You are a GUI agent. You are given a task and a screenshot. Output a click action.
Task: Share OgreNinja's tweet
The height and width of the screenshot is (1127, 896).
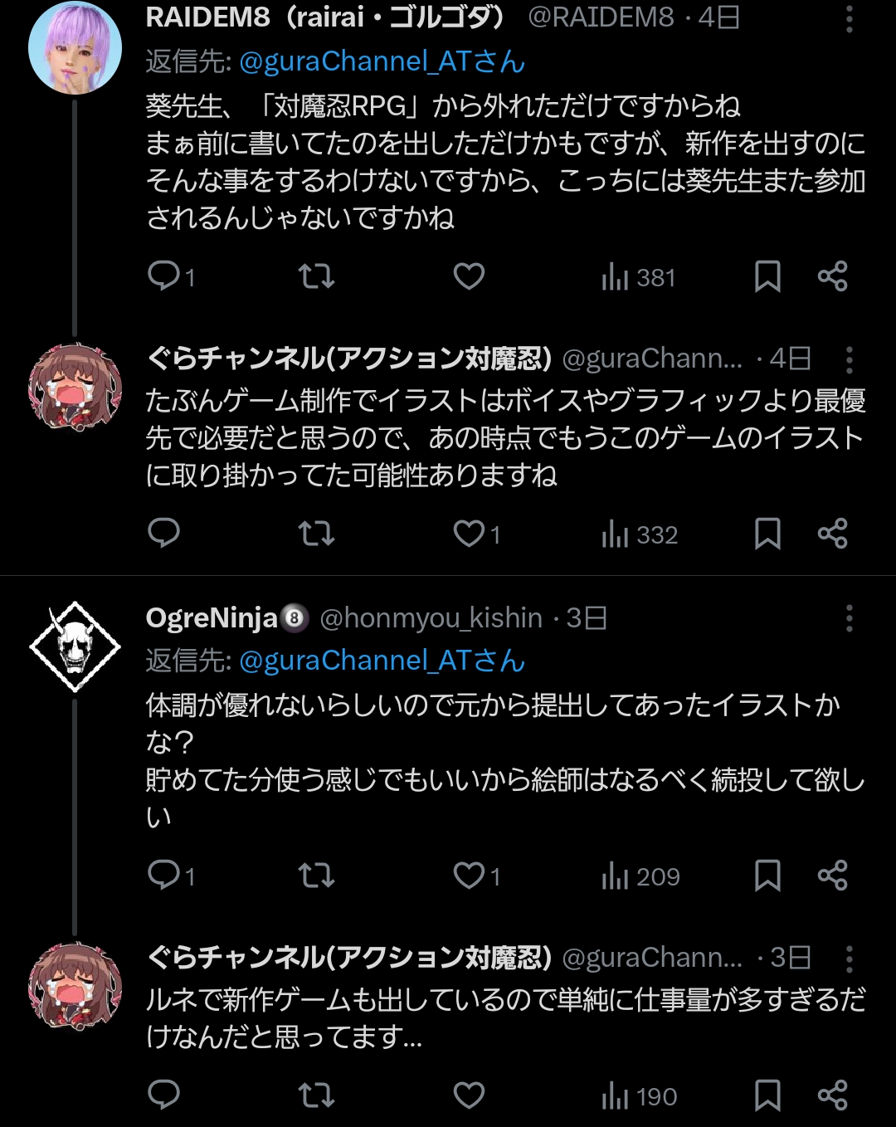pyautogui.click(x=832, y=876)
